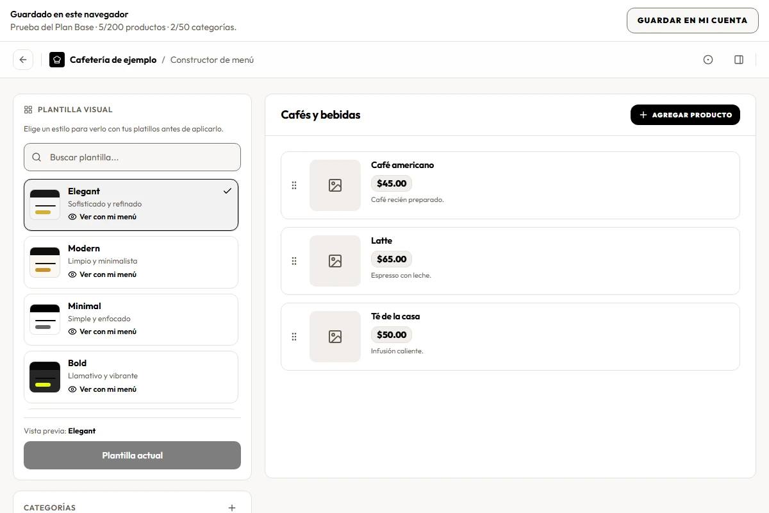Click the $50.00 price badge

pos(392,335)
